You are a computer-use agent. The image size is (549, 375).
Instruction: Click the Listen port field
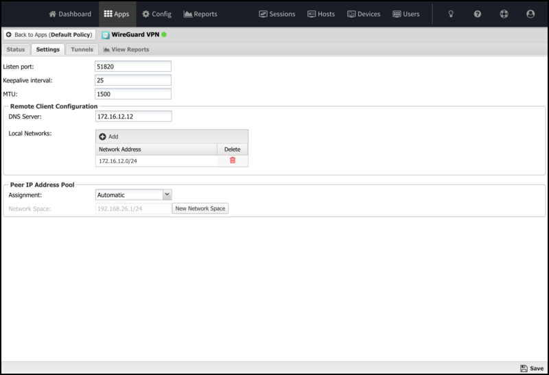click(133, 66)
